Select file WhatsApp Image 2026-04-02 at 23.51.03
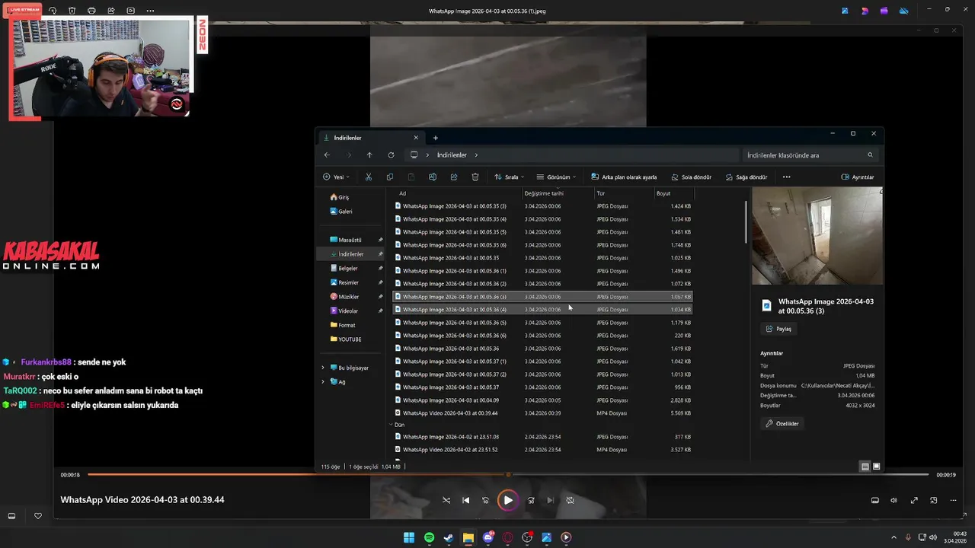 pyautogui.click(x=542, y=437)
